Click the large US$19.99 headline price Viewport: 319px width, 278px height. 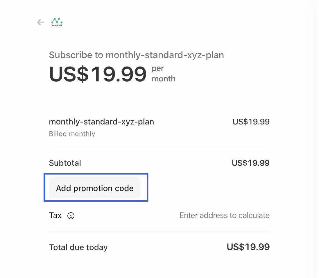(98, 74)
